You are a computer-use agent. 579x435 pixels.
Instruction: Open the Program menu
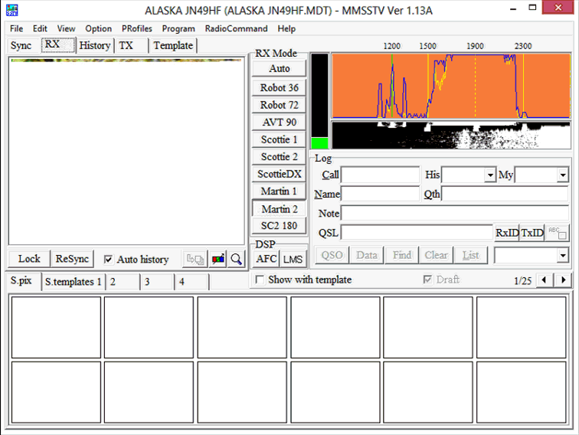pos(178,28)
